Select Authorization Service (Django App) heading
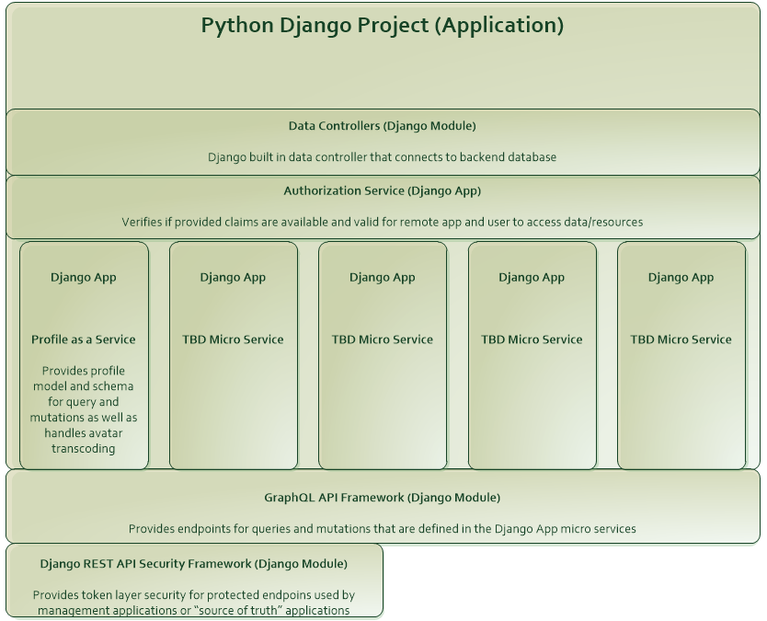Image resolution: width=767 pixels, height=621 pixels. 382,190
